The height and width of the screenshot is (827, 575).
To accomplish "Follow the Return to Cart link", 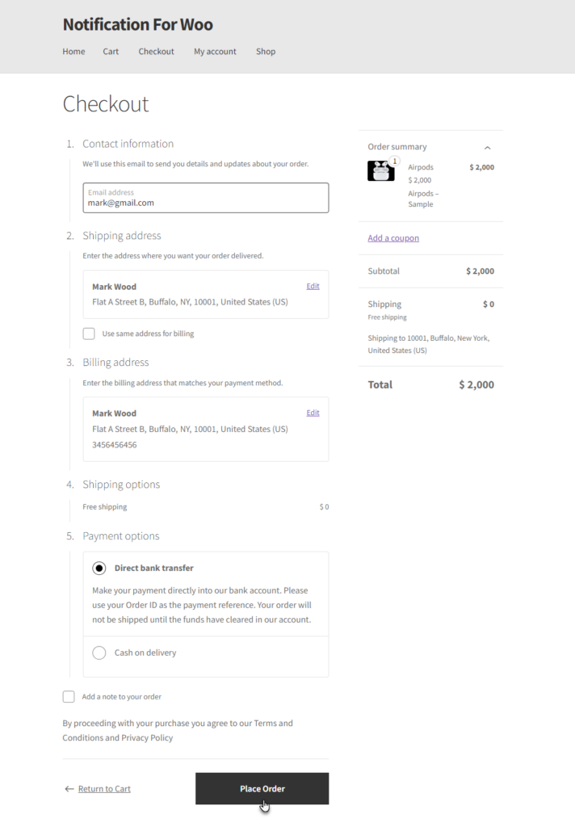I will point(104,789).
